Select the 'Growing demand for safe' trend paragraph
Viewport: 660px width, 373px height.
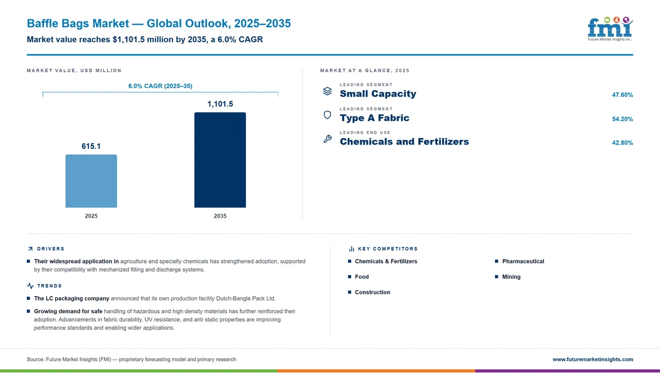[165, 320]
